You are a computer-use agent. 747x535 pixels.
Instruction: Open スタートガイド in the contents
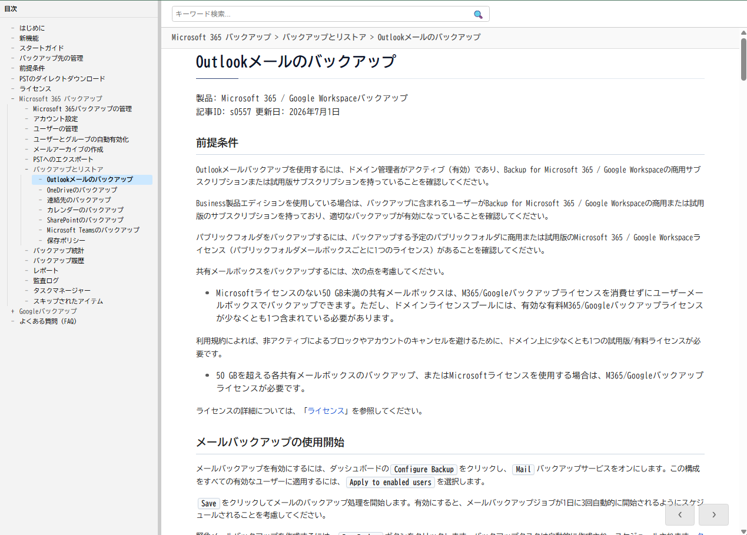click(41, 48)
